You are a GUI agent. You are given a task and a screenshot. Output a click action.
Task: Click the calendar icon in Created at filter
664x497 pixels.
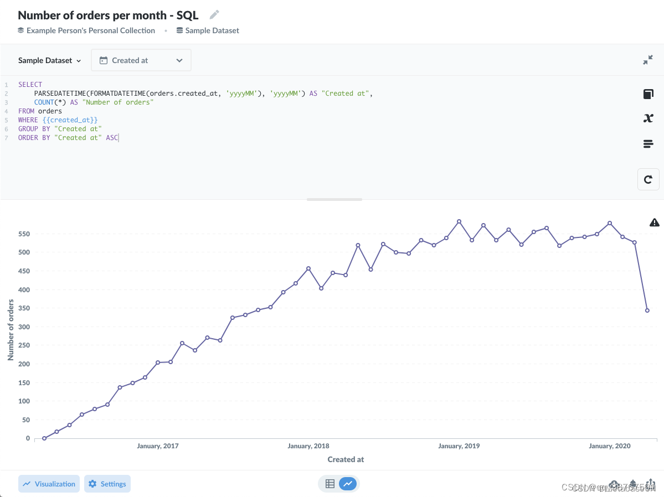(x=104, y=60)
